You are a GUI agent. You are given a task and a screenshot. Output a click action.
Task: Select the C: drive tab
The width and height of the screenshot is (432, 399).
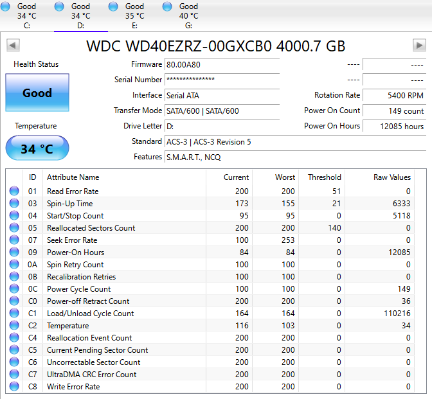click(27, 15)
